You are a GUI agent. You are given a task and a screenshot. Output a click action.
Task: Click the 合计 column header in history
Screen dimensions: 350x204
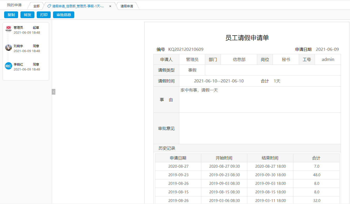pos(316,158)
